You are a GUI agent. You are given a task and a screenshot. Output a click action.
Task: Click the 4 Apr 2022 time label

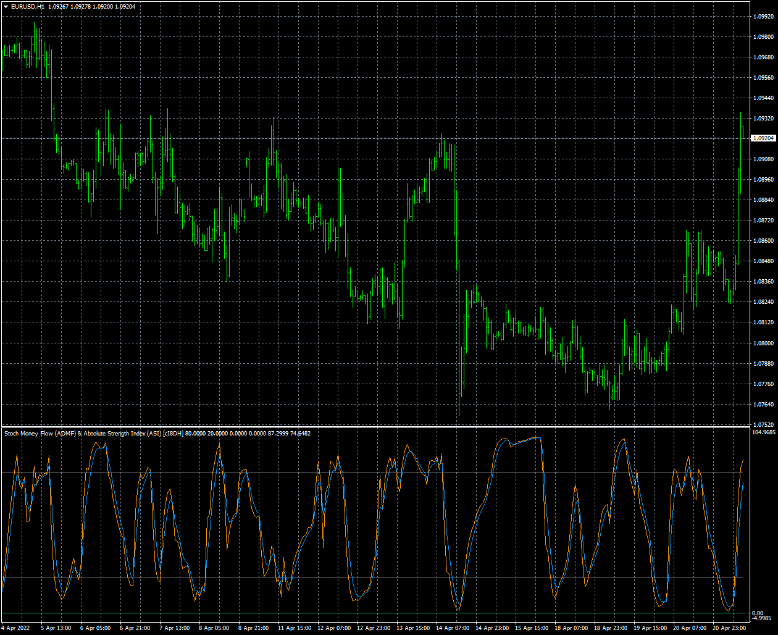coord(15,628)
